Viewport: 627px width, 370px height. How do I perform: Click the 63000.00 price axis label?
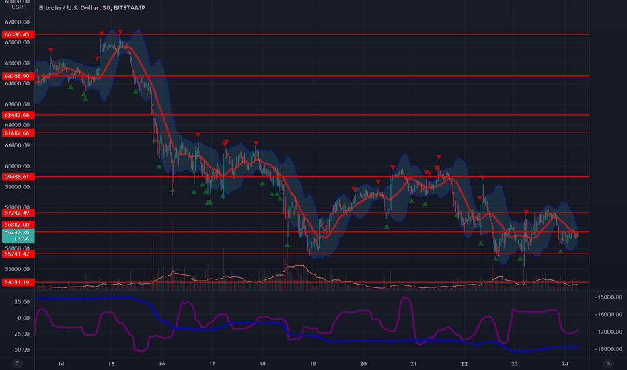coord(17,104)
